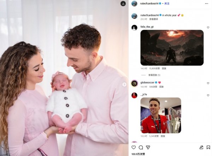Click the download-share icon beside the bookmark
The width and height of the screenshot is (212, 156).
pos(201,147)
